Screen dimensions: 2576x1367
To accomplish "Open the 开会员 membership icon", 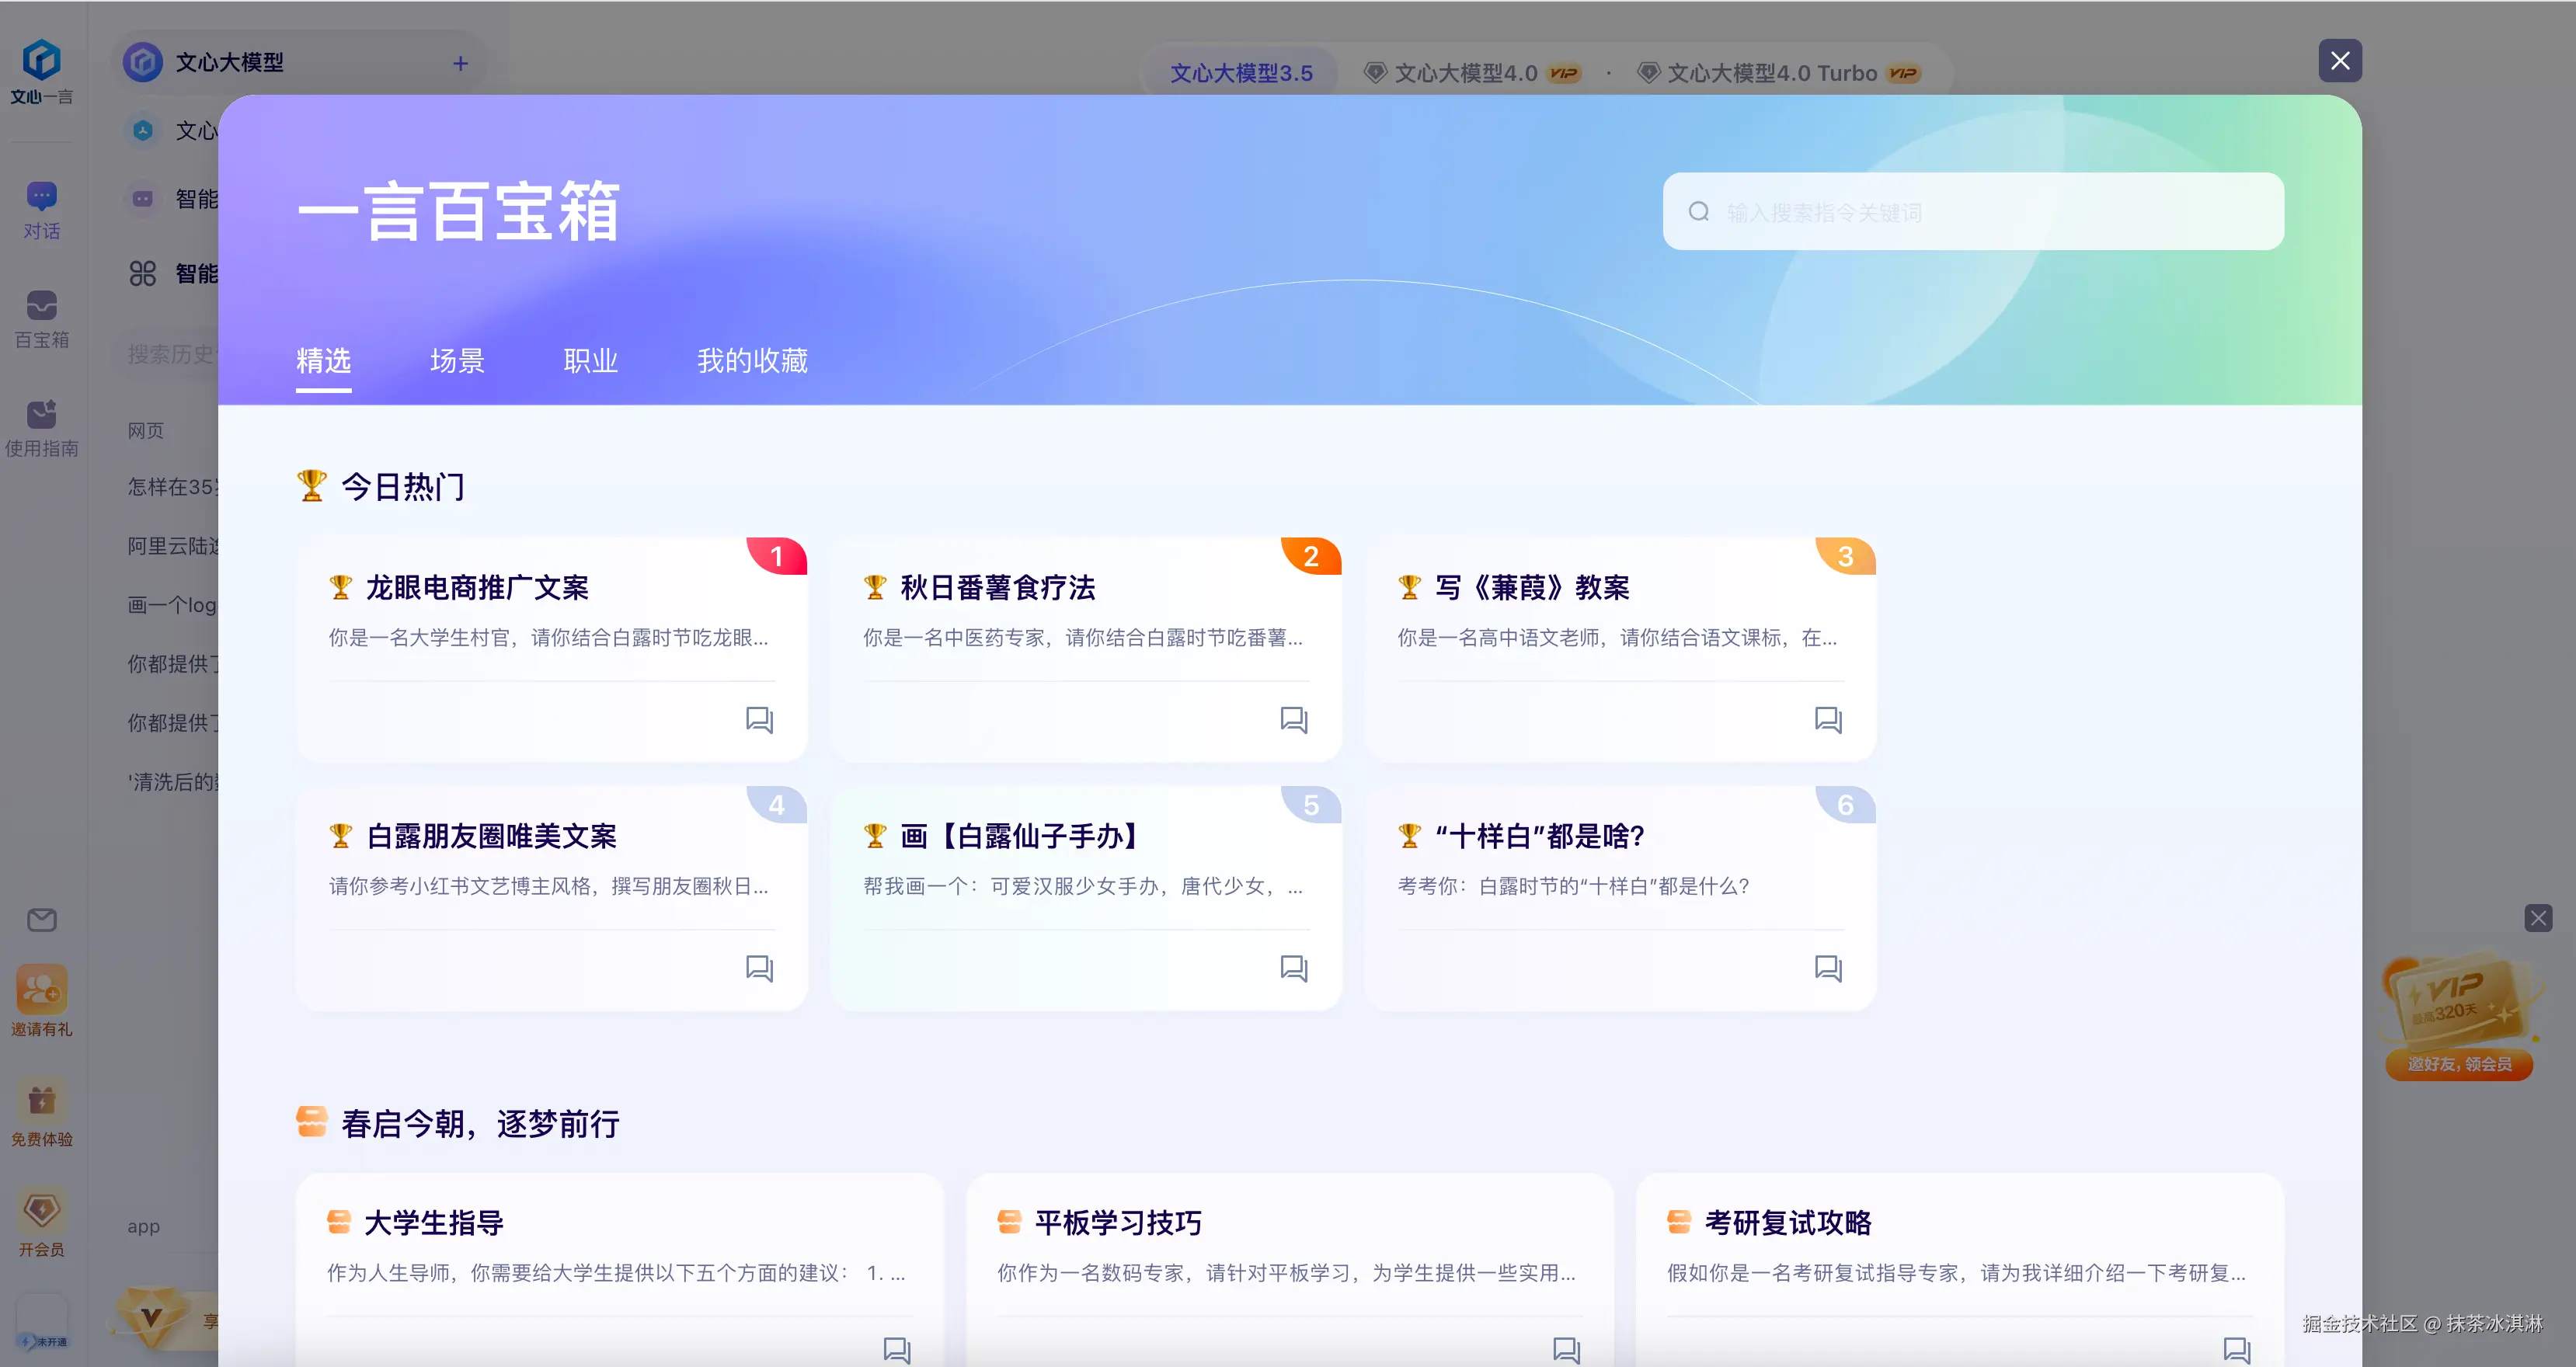I will (41, 1211).
